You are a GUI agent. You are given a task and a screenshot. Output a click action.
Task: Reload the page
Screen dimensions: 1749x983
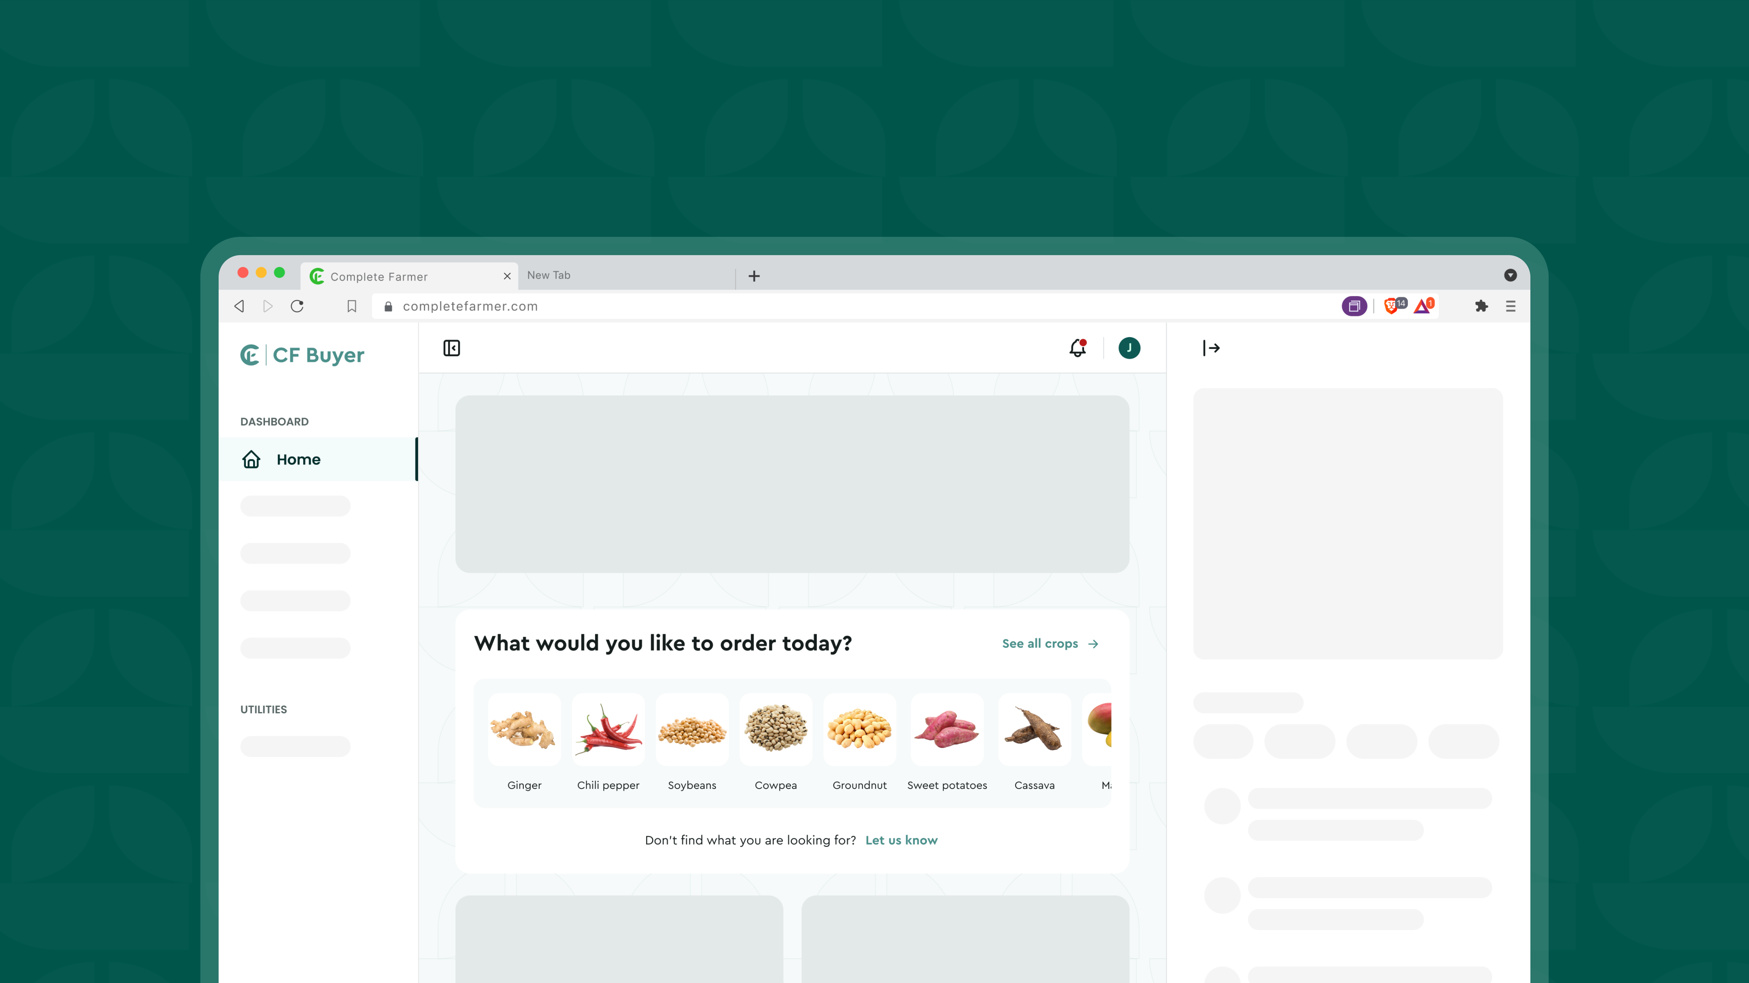pyautogui.click(x=297, y=306)
